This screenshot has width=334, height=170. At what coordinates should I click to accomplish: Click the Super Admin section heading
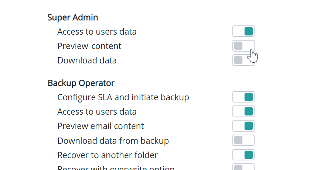click(x=73, y=17)
